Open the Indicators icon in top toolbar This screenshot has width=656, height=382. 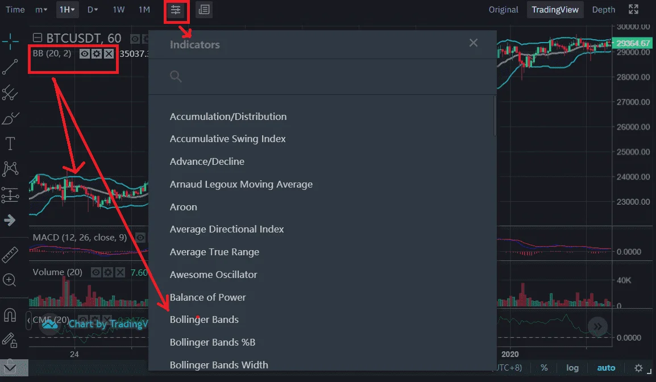(x=176, y=10)
